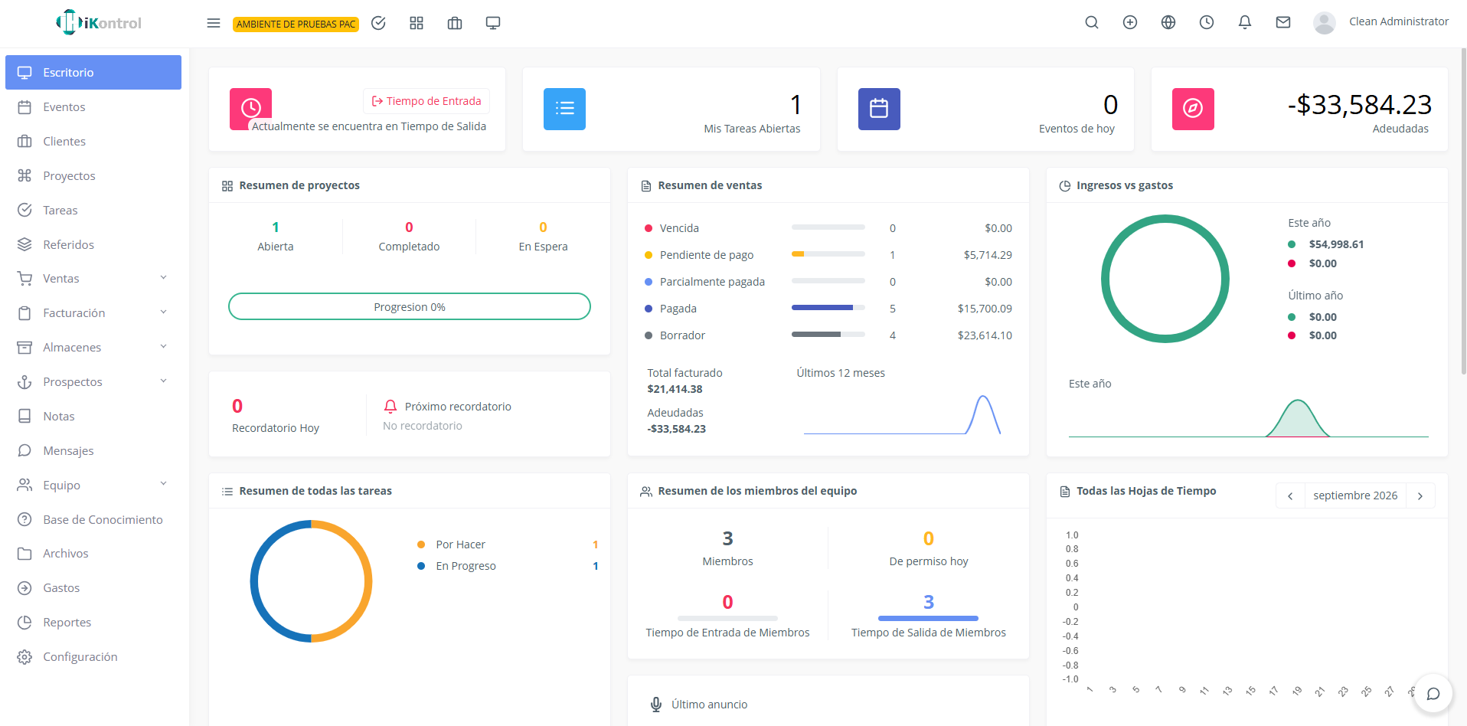Open search magnifier icon

pyautogui.click(x=1092, y=22)
